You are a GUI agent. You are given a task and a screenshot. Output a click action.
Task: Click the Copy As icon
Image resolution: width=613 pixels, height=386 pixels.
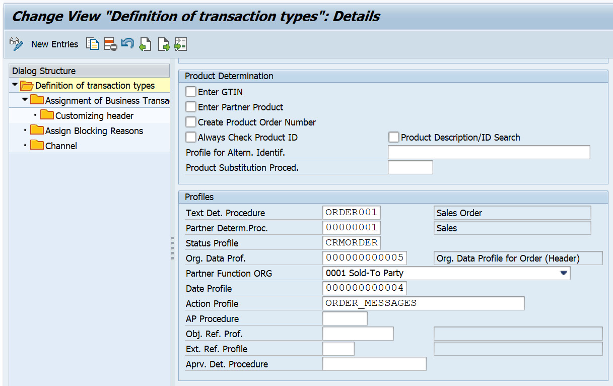pos(92,44)
